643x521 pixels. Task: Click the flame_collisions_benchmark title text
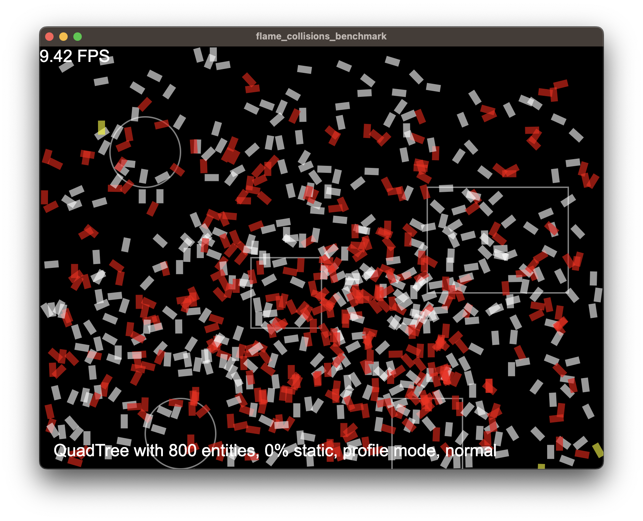tap(321, 36)
